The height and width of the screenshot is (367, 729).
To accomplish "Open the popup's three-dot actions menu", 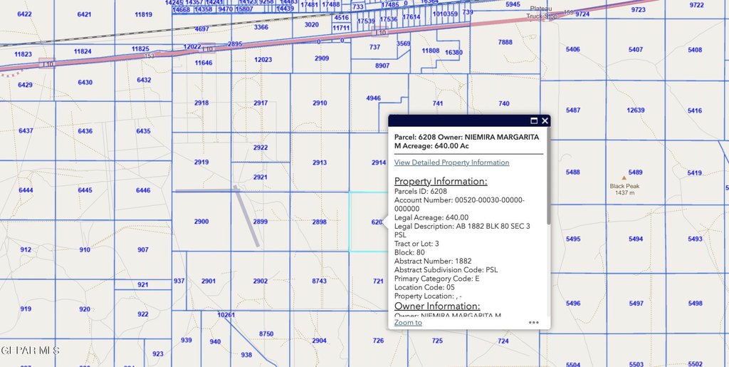I will [x=534, y=322].
